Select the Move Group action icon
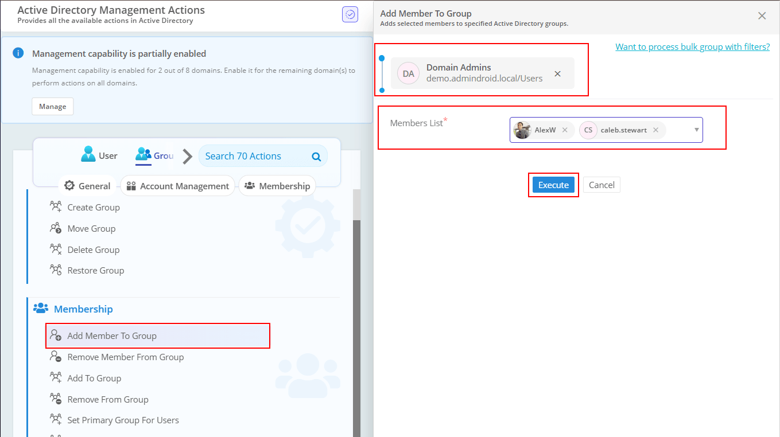Screen dimensions: 780x437 (x=56, y=228)
